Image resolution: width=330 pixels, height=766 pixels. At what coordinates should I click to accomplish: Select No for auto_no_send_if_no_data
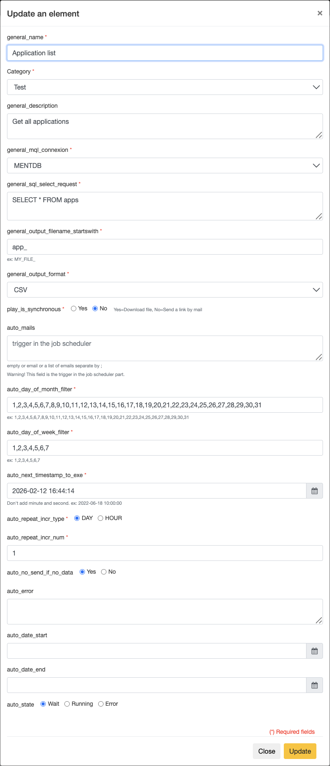coord(104,572)
